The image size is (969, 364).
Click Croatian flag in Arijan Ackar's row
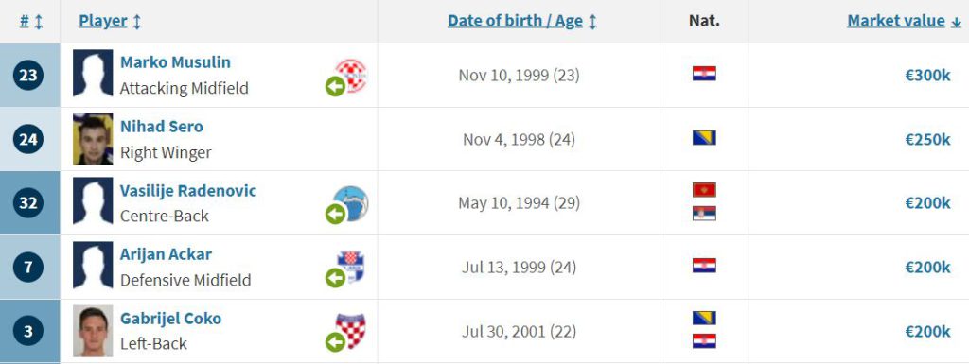point(704,266)
